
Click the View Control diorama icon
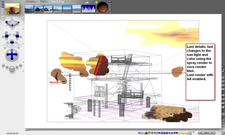(12, 23)
